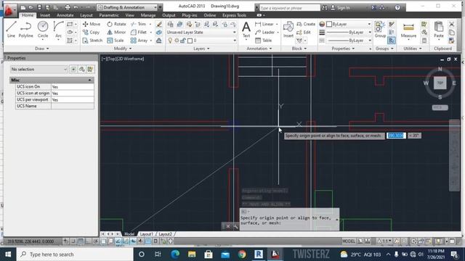
Task: Click the dynamic input distance field
Action: coord(396,136)
